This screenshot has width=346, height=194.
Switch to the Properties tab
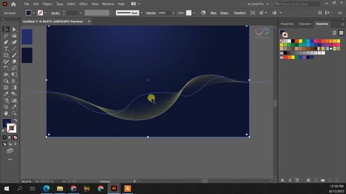[x=287, y=24]
